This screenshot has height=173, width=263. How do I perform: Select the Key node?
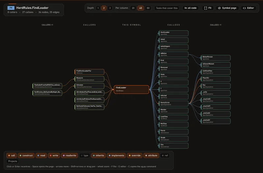216,86
